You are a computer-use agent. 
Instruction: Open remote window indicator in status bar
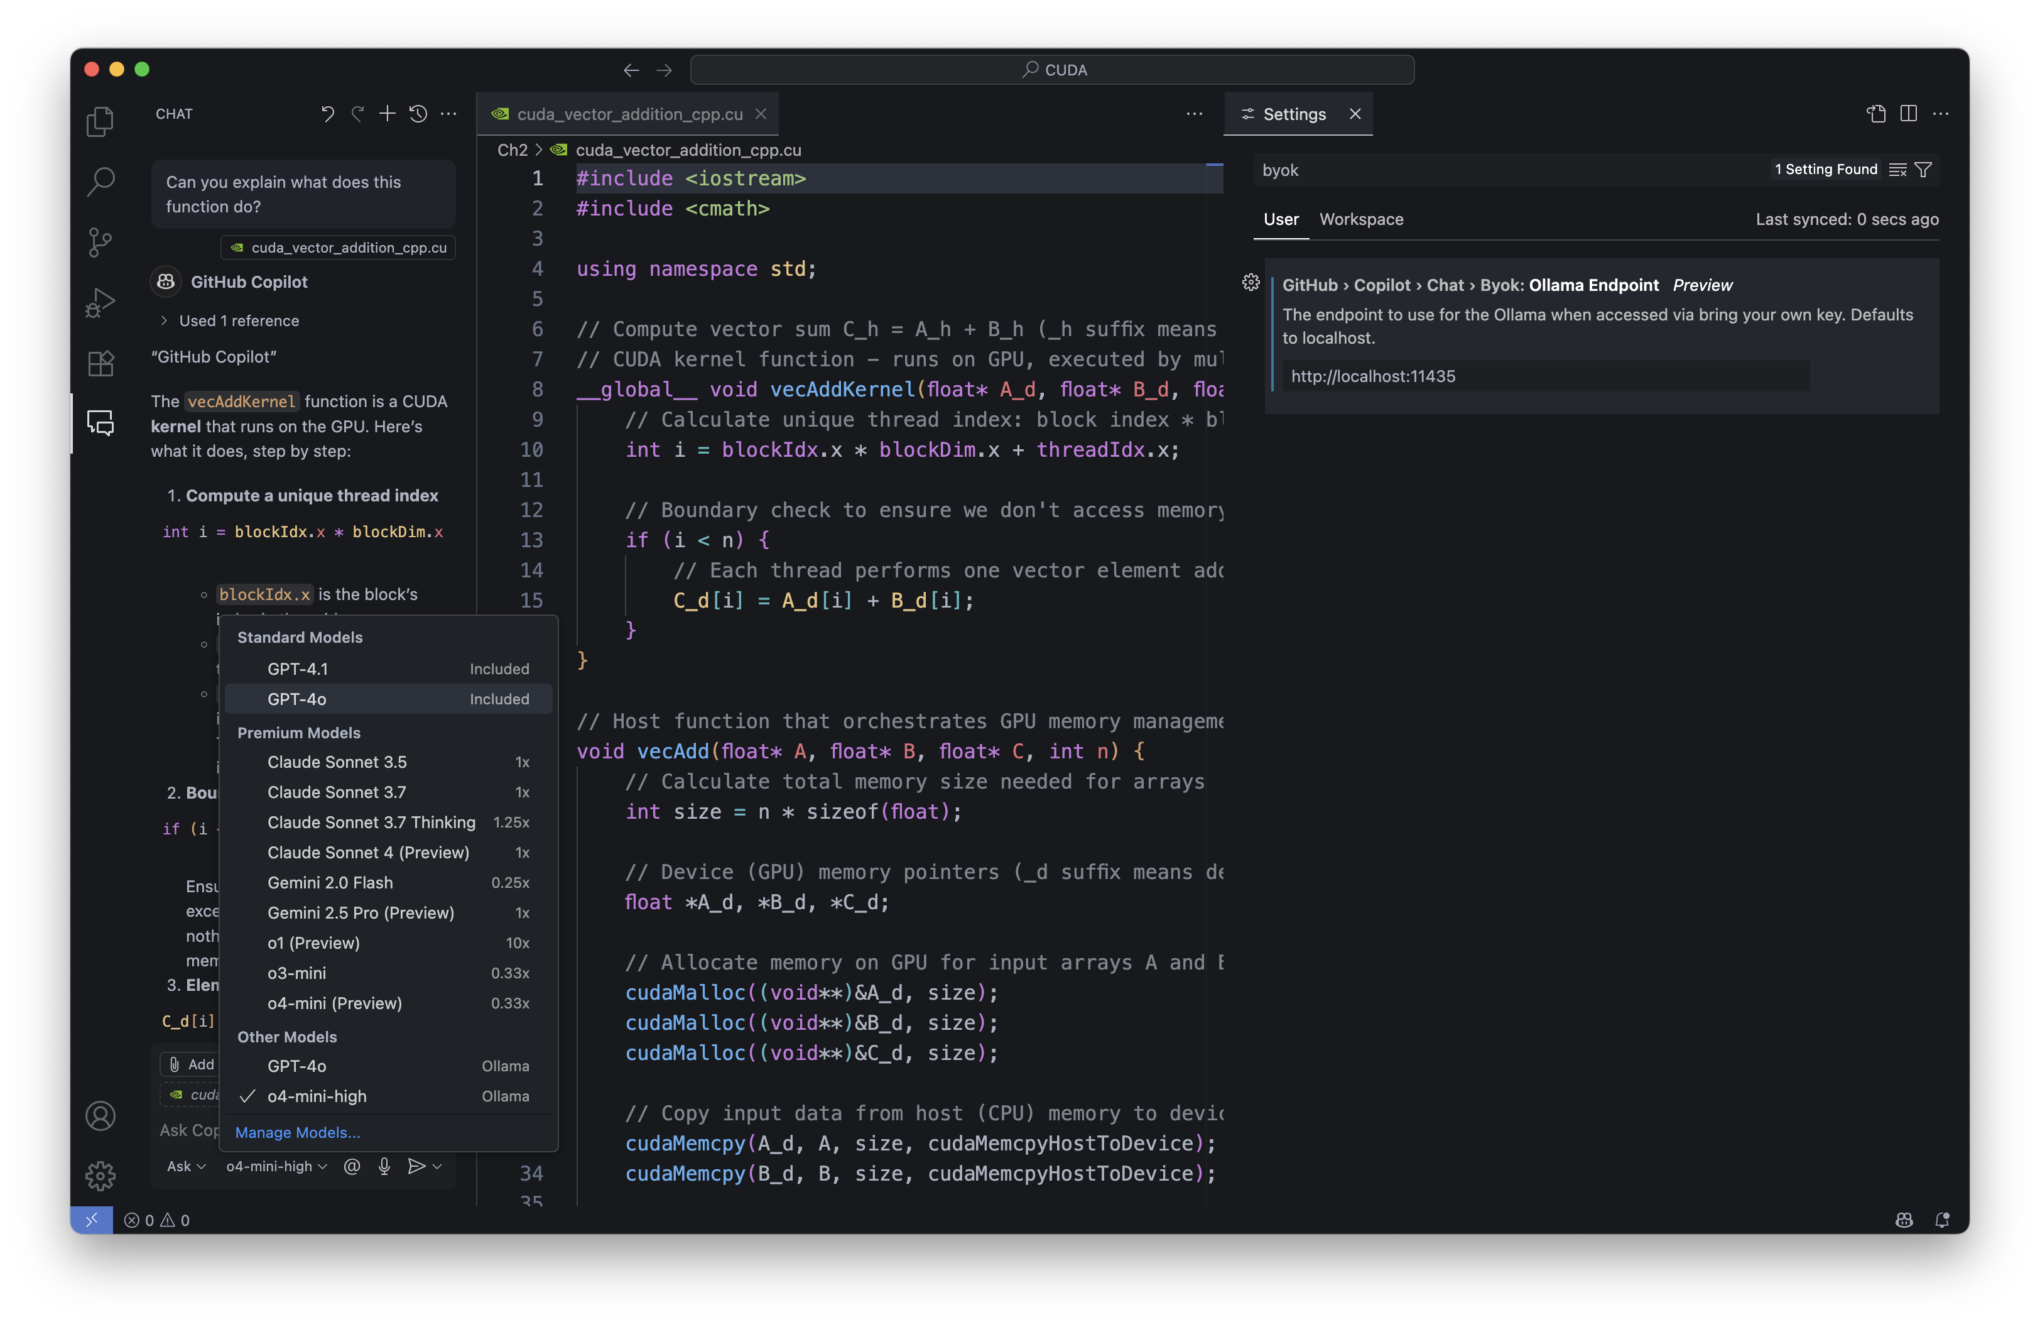click(92, 1220)
